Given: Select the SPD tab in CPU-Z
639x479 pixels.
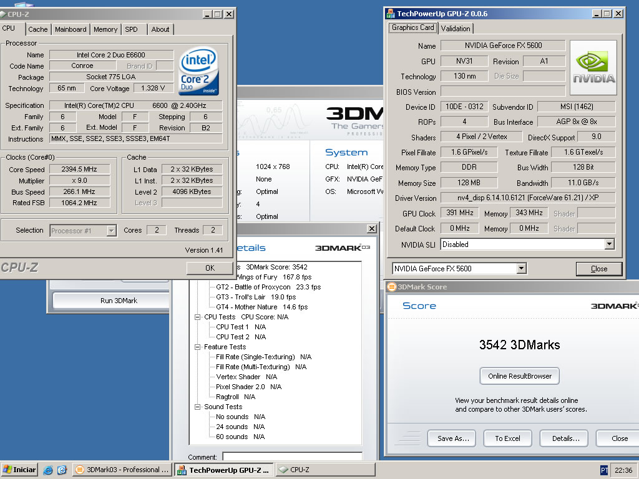Looking at the screenshot, I should tap(131, 29).
